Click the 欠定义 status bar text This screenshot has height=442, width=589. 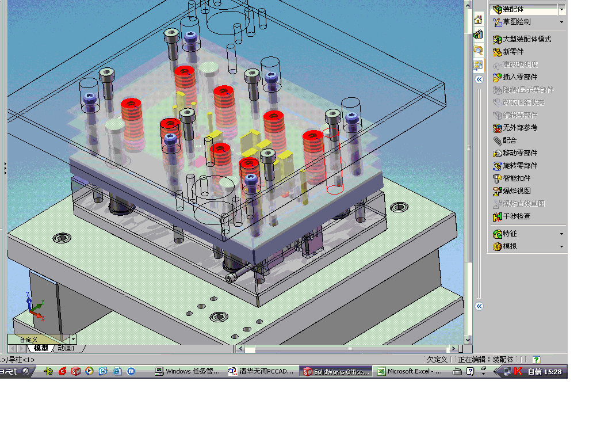(437, 360)
